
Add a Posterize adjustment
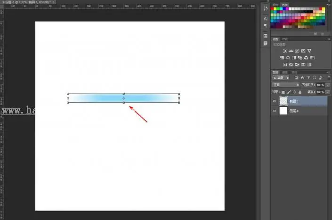[291, 65]
